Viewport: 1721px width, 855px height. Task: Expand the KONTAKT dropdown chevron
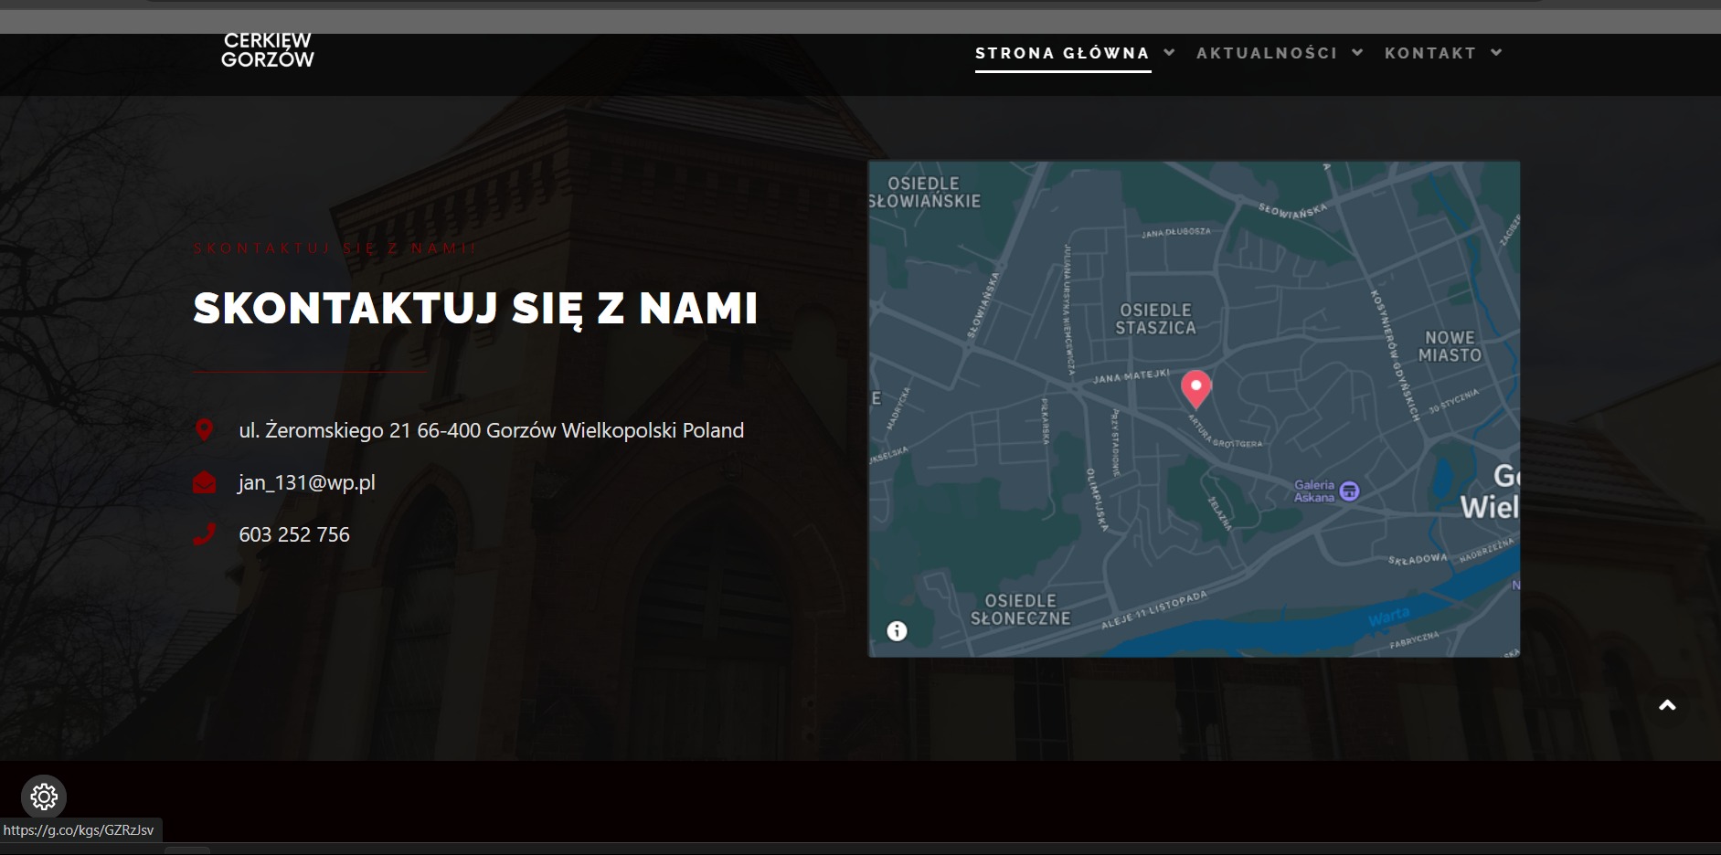(x=1497, y=52)
